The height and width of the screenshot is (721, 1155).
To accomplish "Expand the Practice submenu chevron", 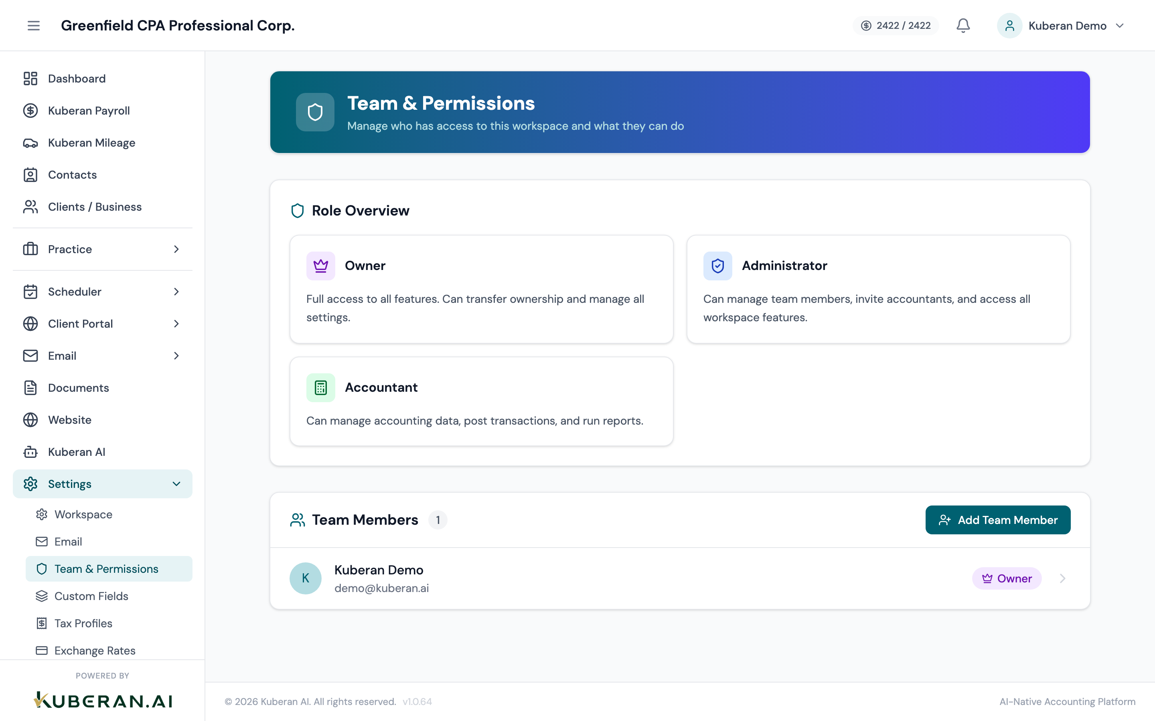I will point(176,249).
